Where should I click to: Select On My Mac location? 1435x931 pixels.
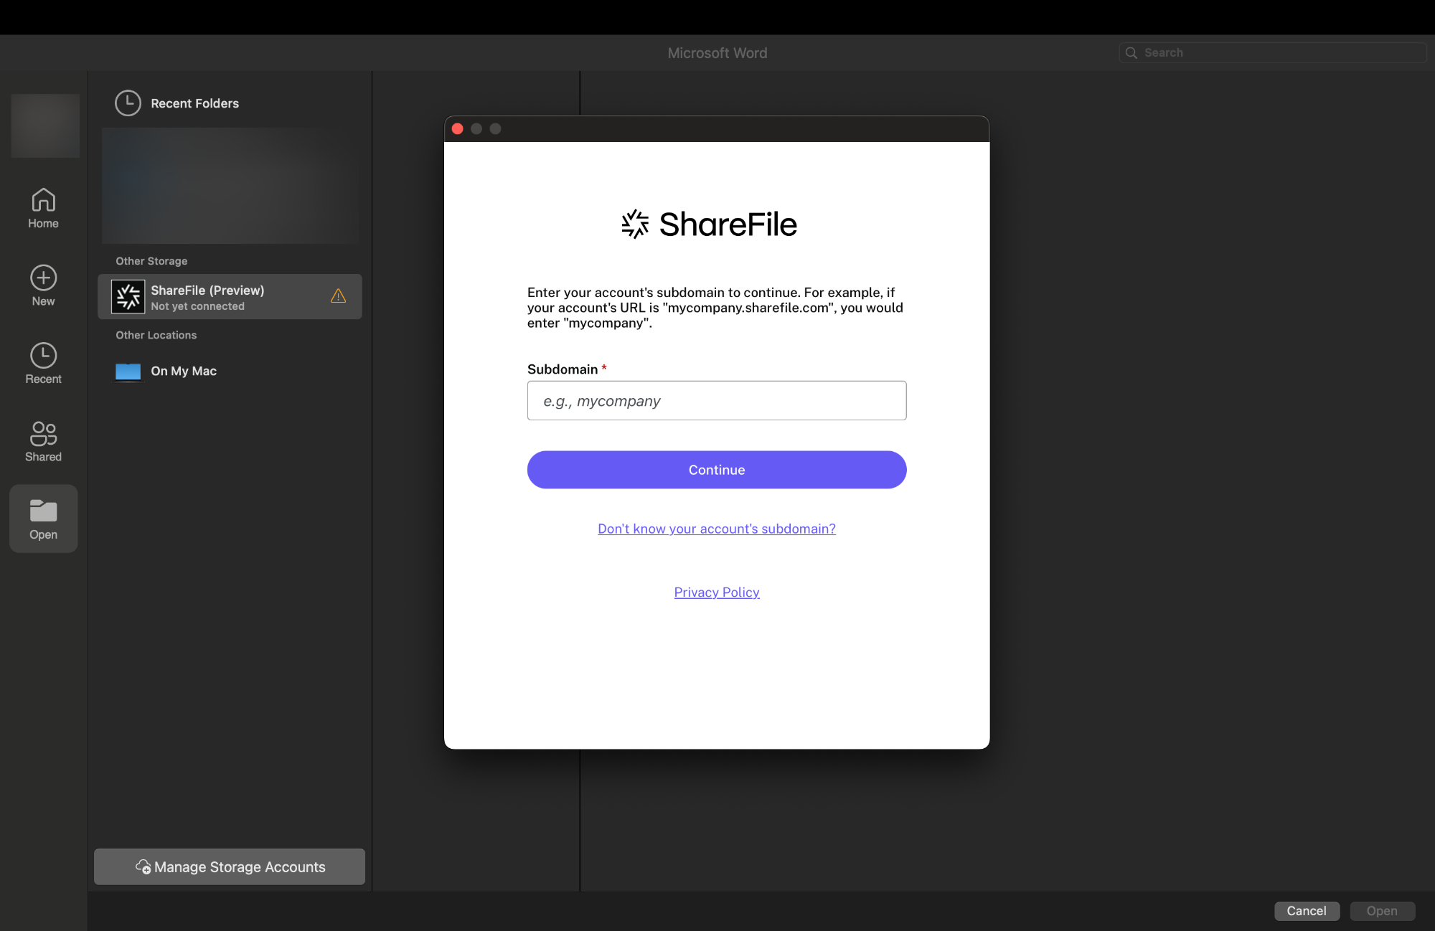183,369
